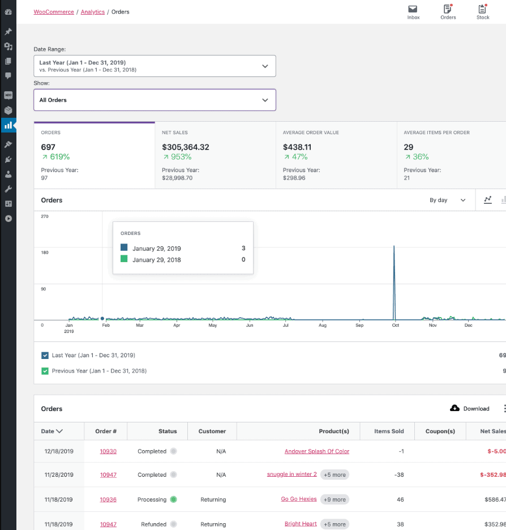506x530 pixels.
Task: Open the Tools wrench icon in sidebar
Action: [x=8, y=189]
